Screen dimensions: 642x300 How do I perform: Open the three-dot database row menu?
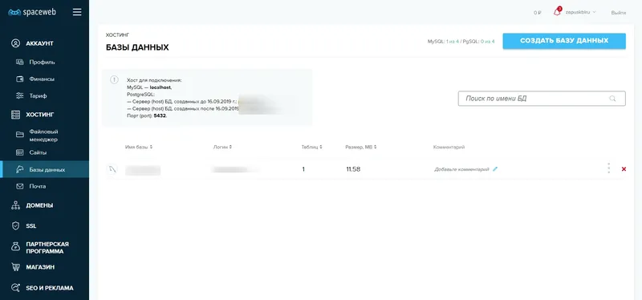pyautogui.click(x=609, y=168)
